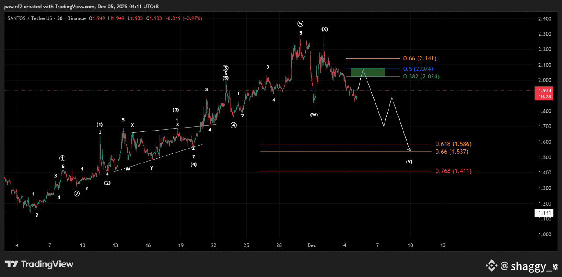Screen dimensions: 562x277
Task: Click the change value −0.019 (−0.97%)
Action: tap(183, 18)
